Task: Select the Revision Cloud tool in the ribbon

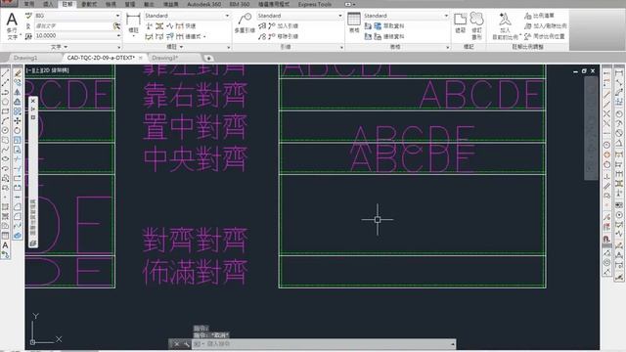Action: (x=476, y=19)
